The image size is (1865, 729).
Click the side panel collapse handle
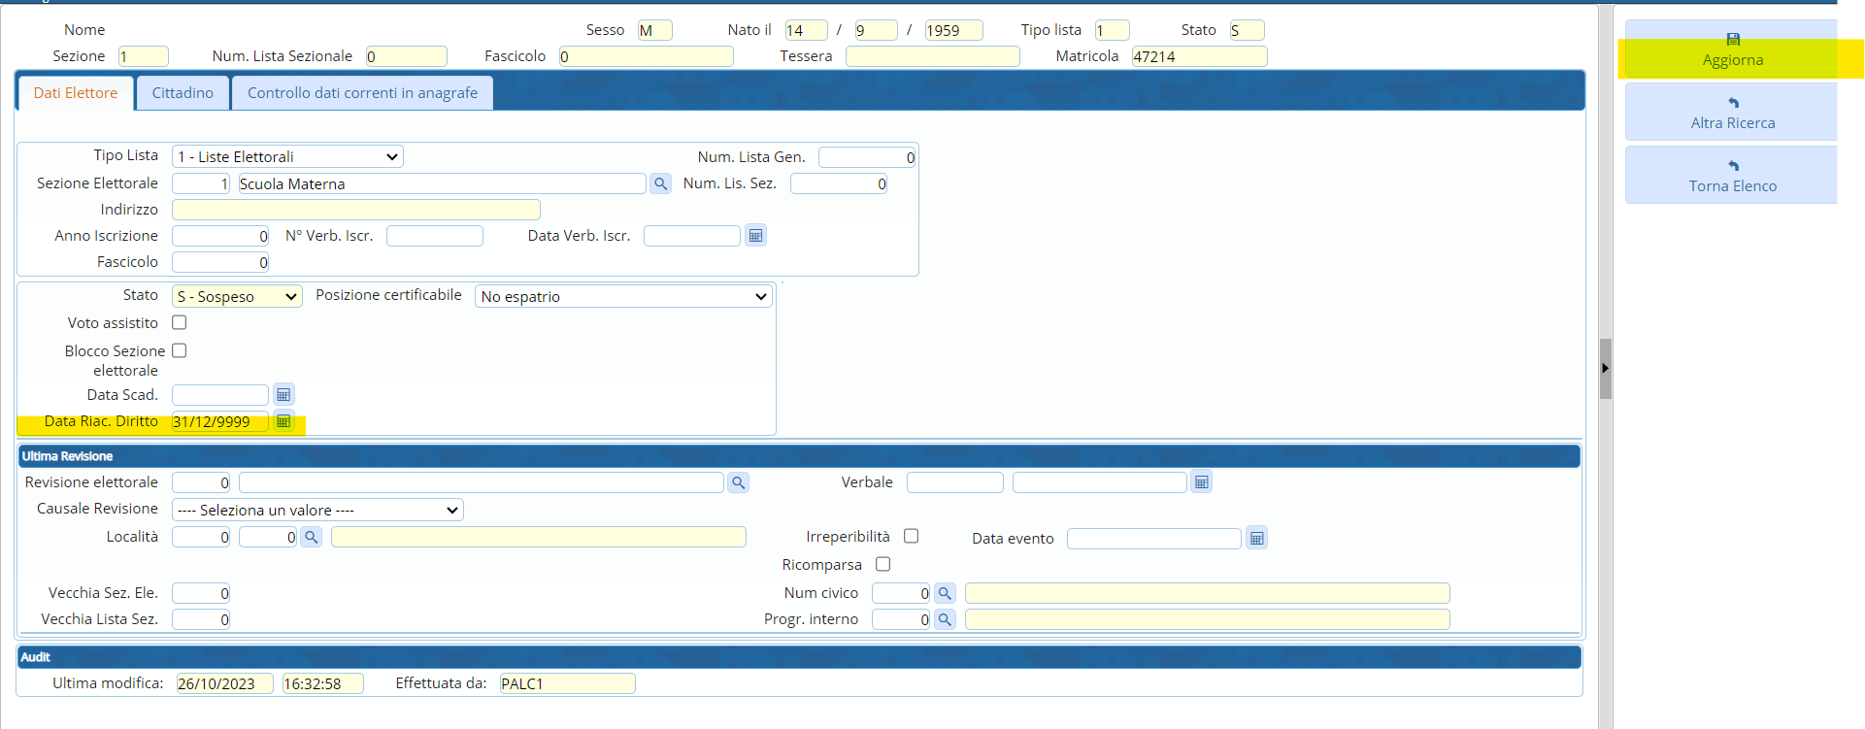(x=1605, y=368)
